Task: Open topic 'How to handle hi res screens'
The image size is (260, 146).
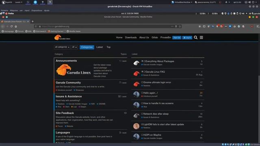Action: pyautogui.click(x=158, y=103)
